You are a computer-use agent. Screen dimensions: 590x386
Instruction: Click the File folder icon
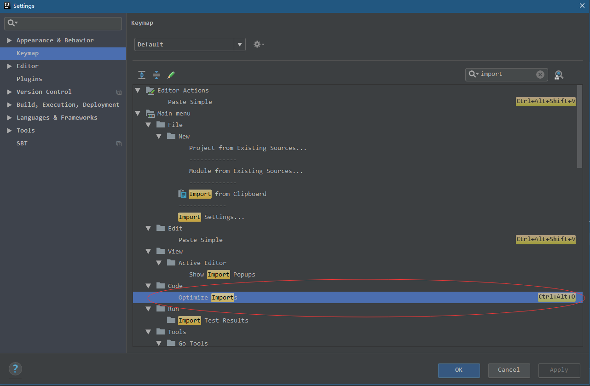[x=161, y=125]
